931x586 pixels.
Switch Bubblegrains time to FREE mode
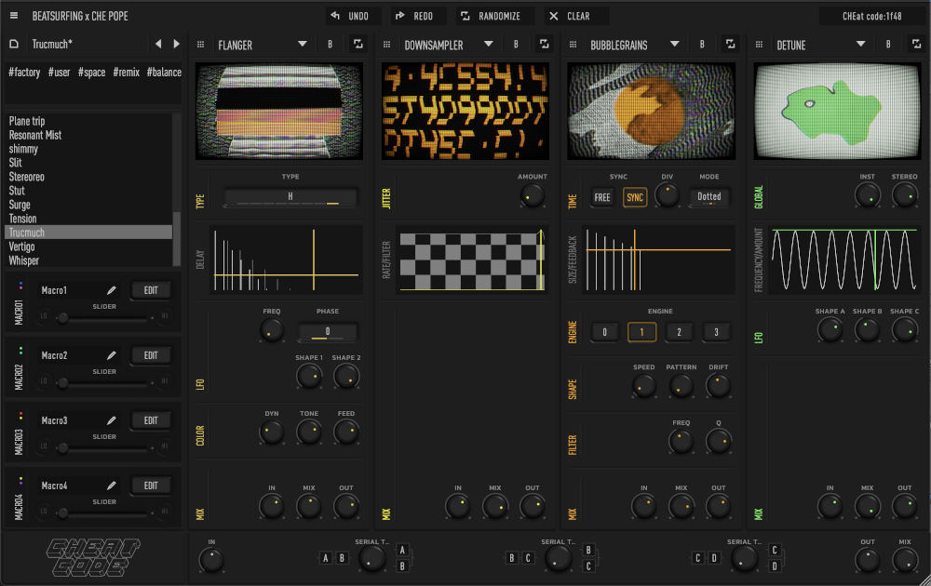pos(602,197)
